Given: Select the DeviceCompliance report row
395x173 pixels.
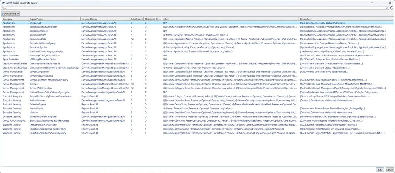Looking at the screenshot, I should (x=197, y=71).
